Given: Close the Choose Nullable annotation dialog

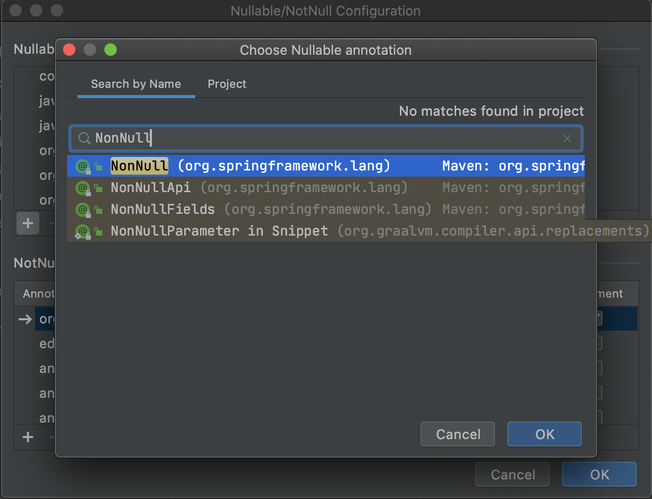Looking at the screenshot, I should coord(69,50).
